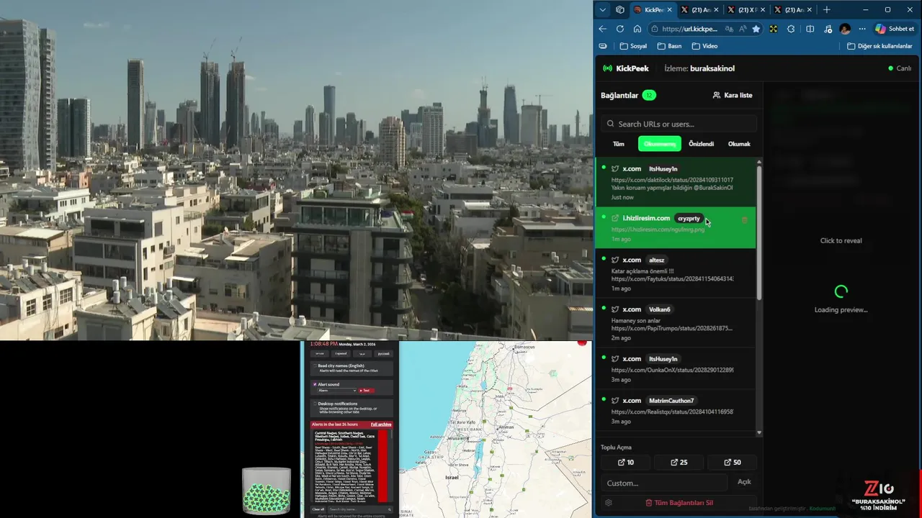
Task: Refresh the current page
Action: click(x=620, y=29)
